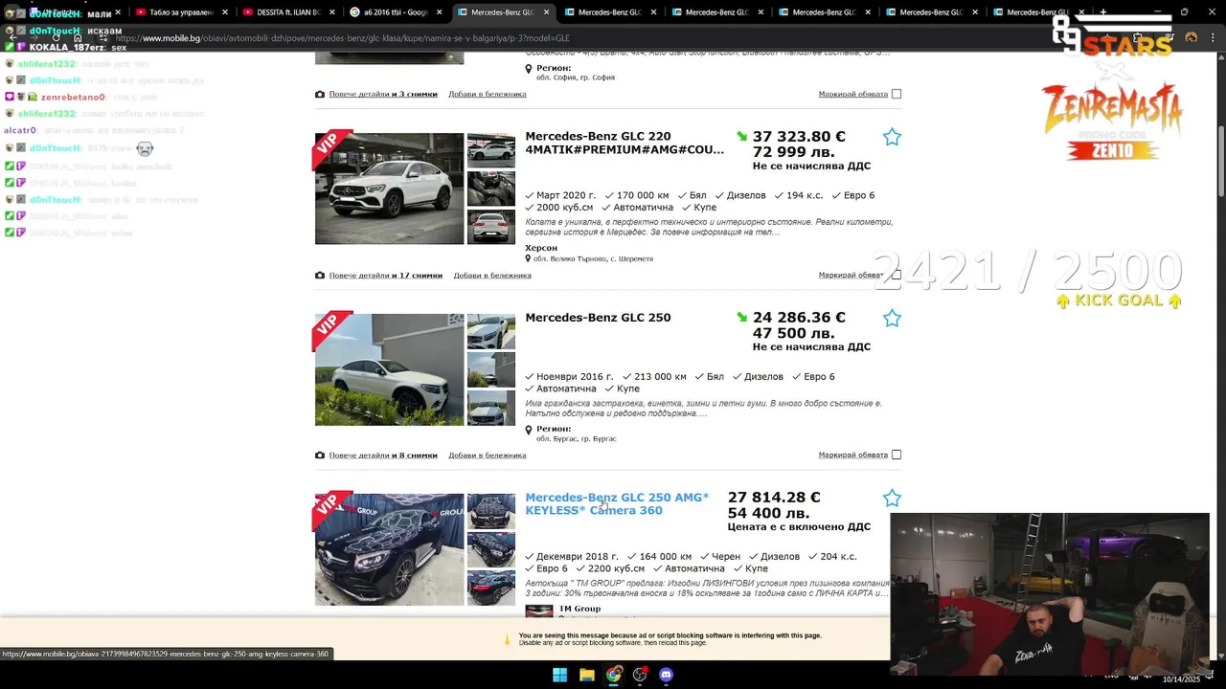Click the camera icon beside '8 снимки'
The image size is (1226, 689).
pos(320,456)
